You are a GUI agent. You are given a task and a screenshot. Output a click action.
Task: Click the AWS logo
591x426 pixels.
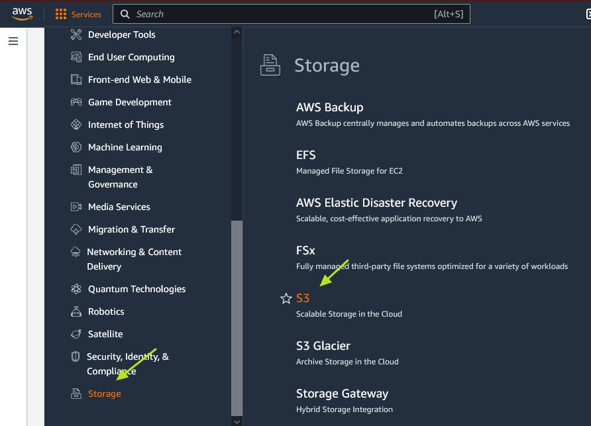[22, 14]
